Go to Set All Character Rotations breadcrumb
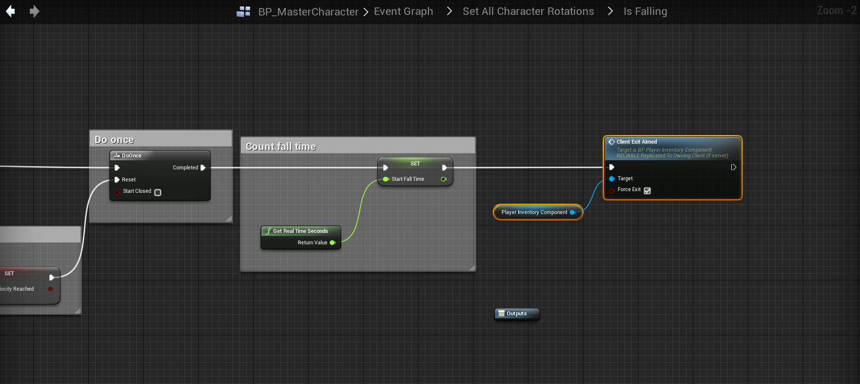This screenshot has height=384, width=860. (528, 11)
